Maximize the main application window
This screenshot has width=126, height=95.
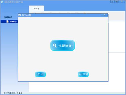(x=117, y=2)
